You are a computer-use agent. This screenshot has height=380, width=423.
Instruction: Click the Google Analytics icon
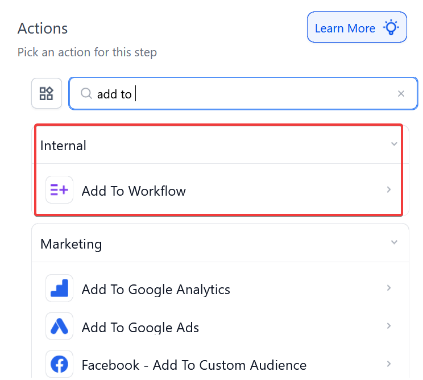[x=59, y=288]
